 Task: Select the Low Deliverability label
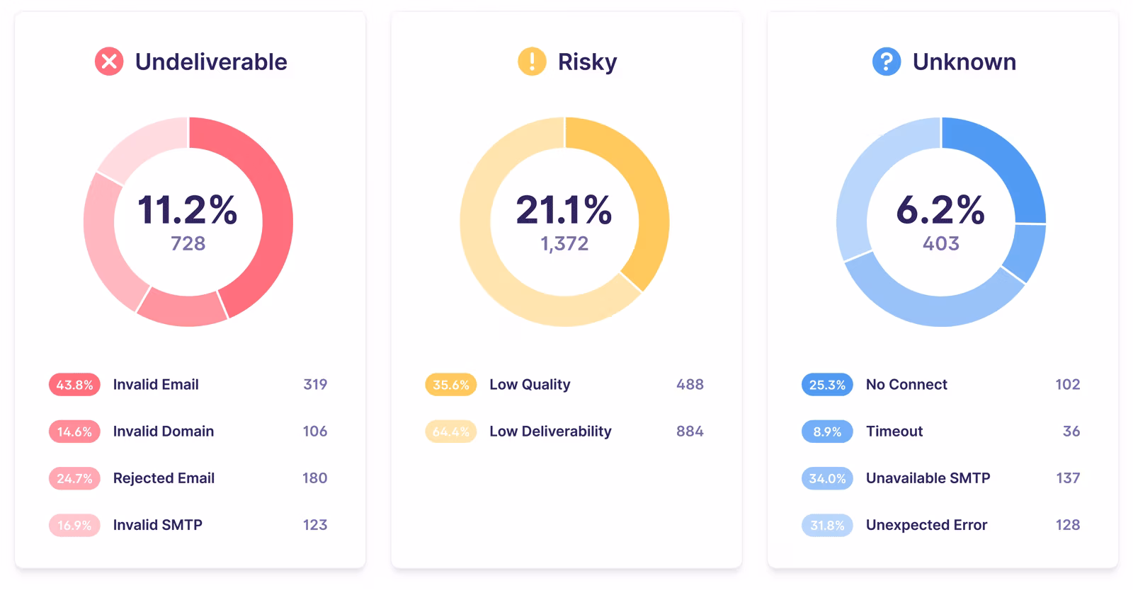coord(550,432)
